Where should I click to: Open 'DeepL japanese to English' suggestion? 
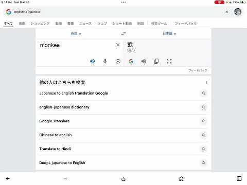point(62,163)
